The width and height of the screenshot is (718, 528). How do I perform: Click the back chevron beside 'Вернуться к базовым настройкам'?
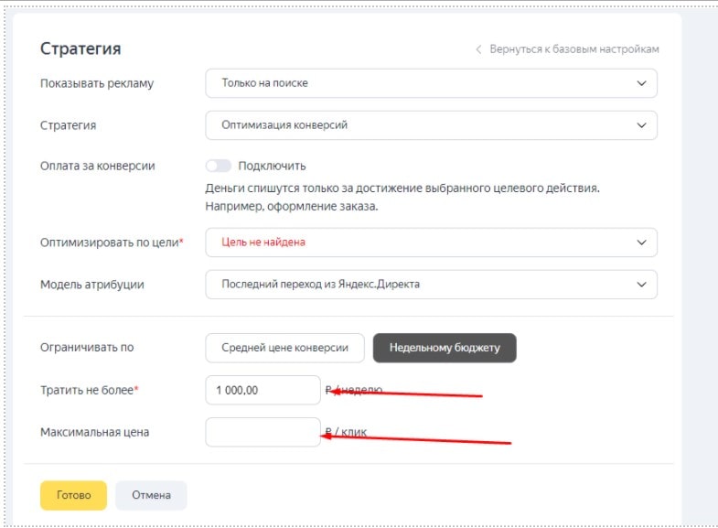[478, 49]
